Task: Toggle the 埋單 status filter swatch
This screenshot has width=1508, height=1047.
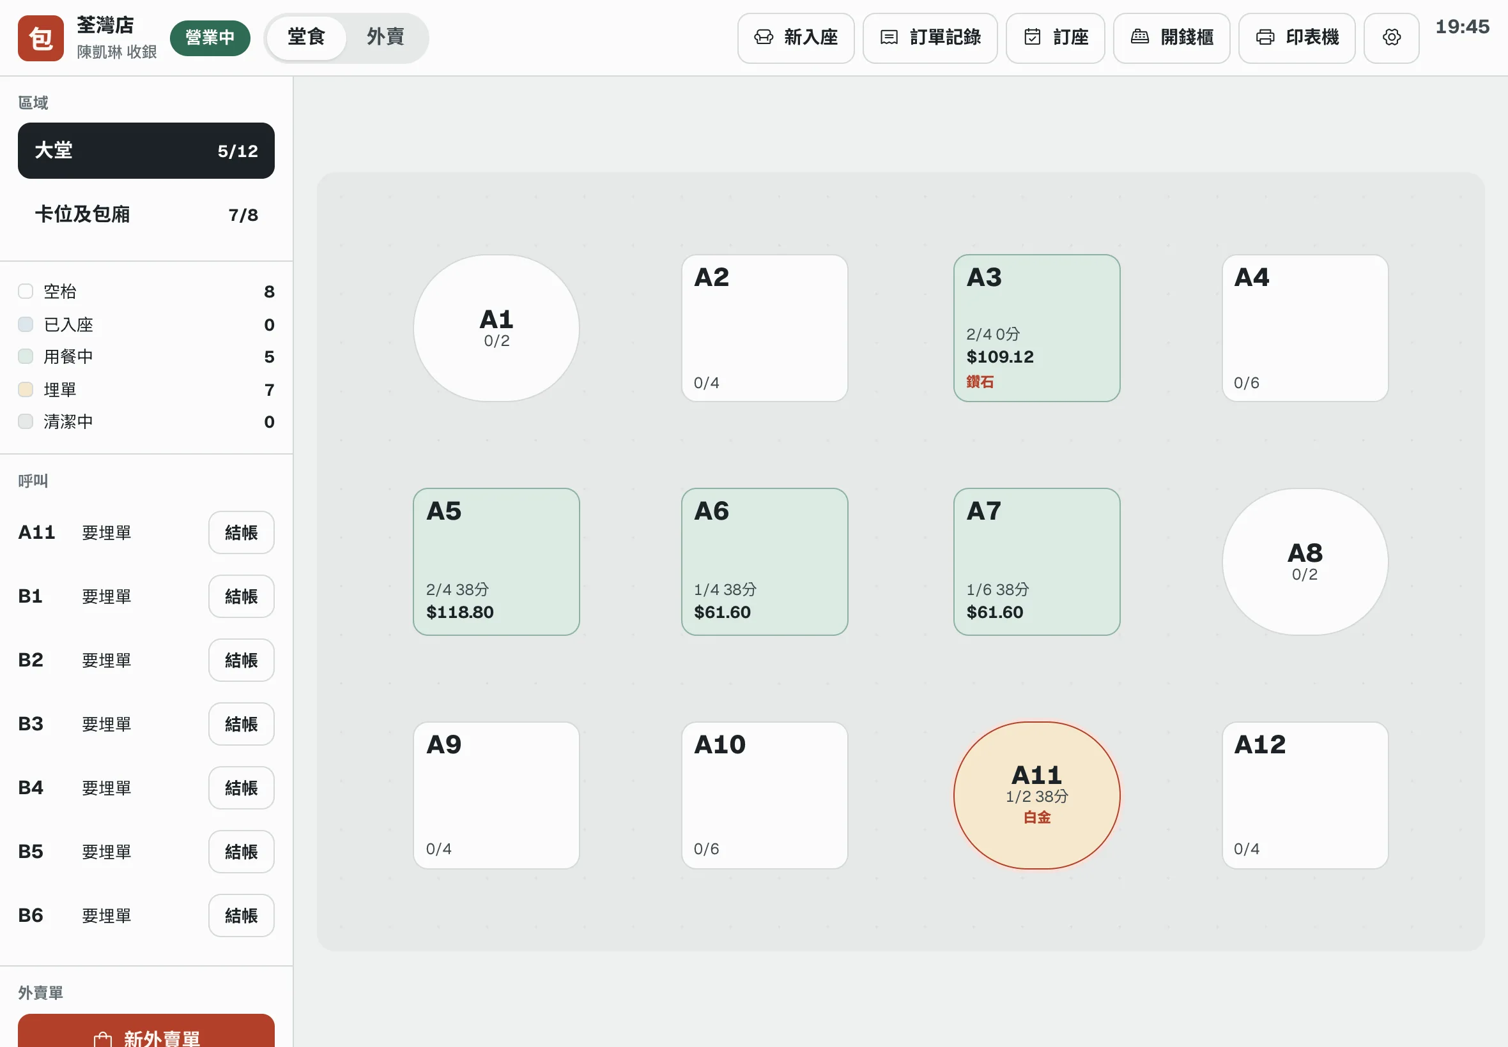Action: pyautogui.click(x=26, y=389)
